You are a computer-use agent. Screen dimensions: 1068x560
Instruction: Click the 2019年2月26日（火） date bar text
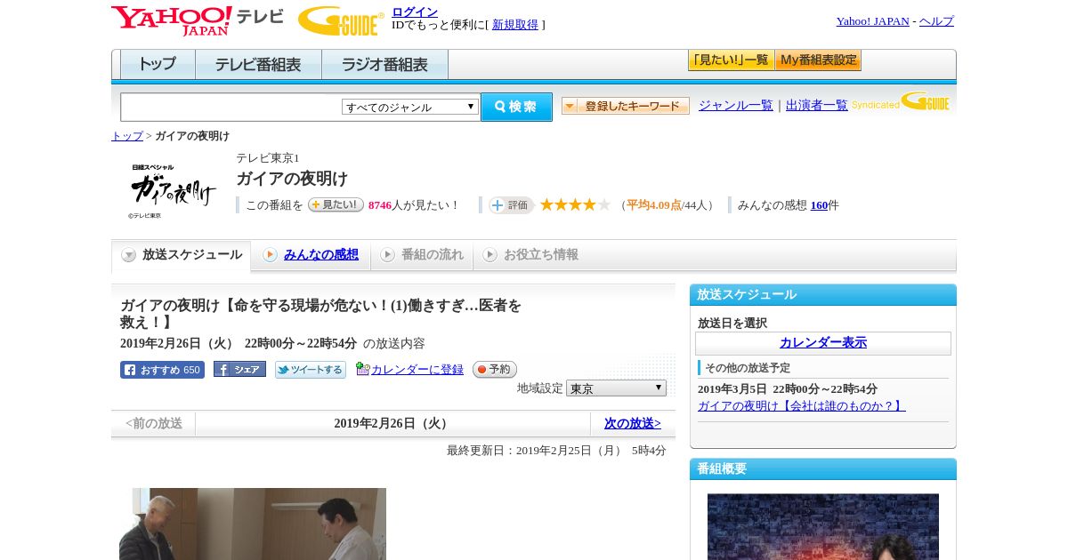click(x=392, y=424)
